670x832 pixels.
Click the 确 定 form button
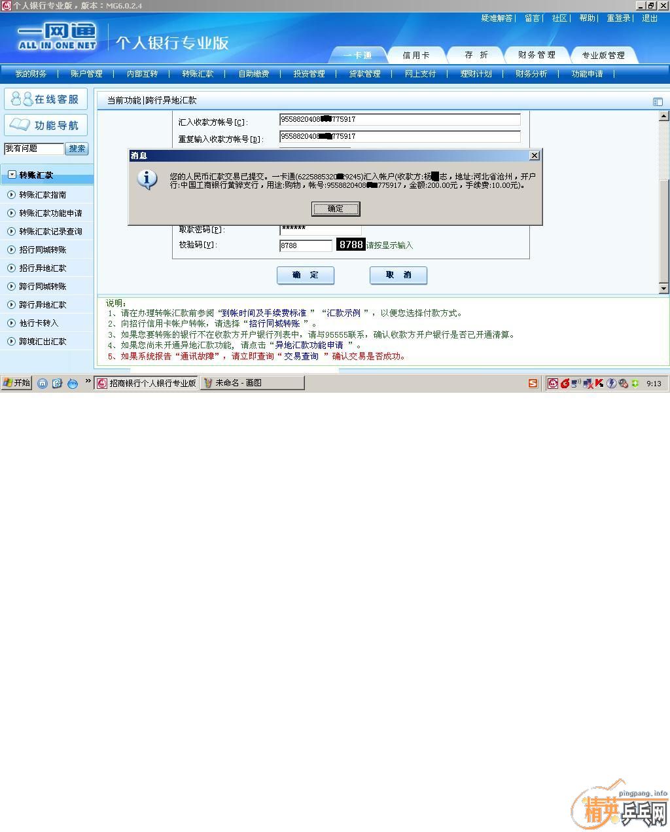pyautogui.click(x=306, y=275)
